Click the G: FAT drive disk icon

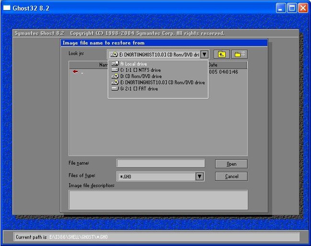[x=115, y=89]
